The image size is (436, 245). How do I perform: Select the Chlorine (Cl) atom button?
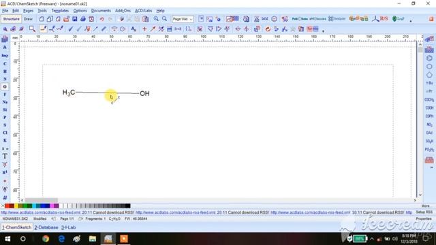[x=5, y=133]
